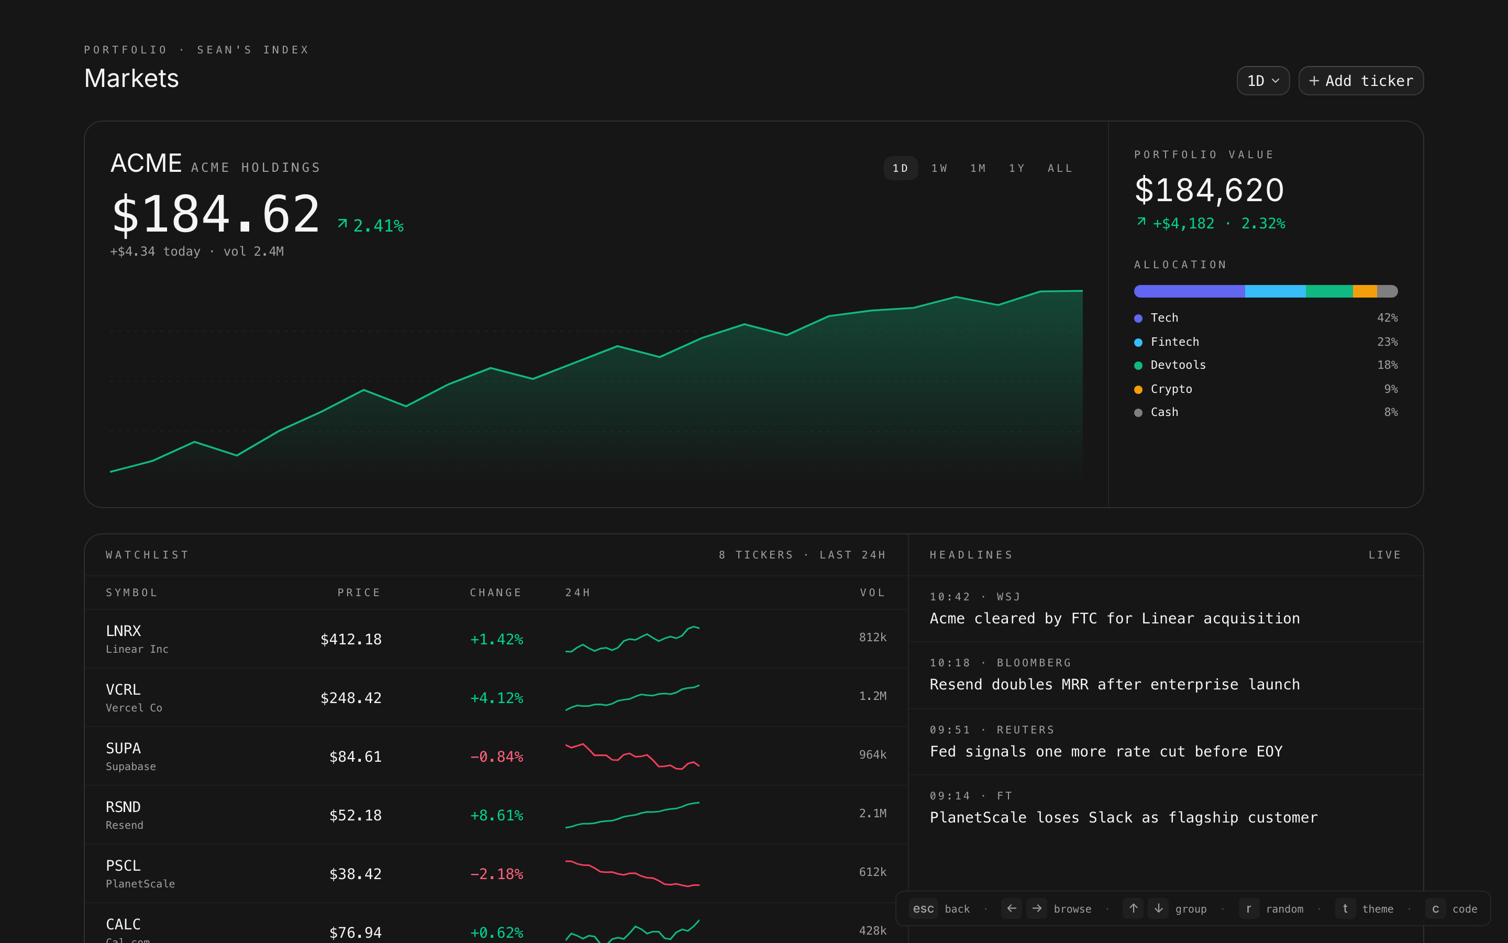Click the up arrow group key
1508x943 pixels.
pyautogui.click(x=1133, y=909)
